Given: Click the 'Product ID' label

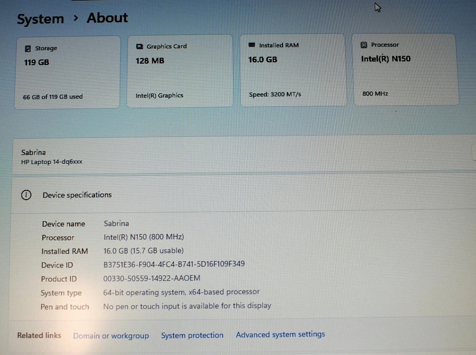Looking at the screenshot, I should (x=59, y=279).
